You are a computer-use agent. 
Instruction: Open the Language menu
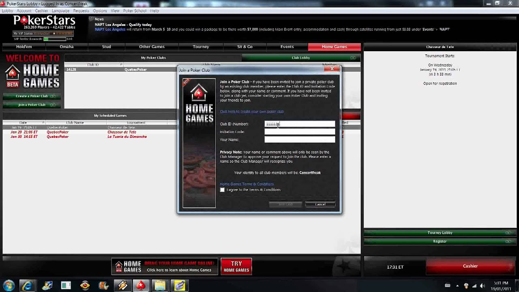tap(60, 11)
